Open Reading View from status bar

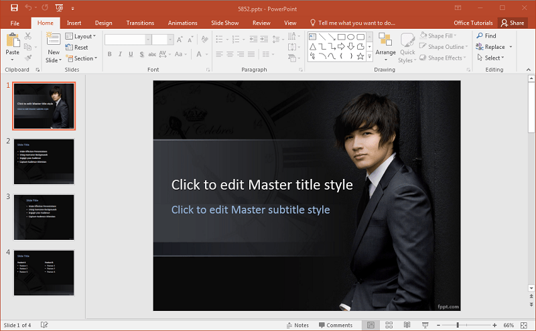point(406,325)
